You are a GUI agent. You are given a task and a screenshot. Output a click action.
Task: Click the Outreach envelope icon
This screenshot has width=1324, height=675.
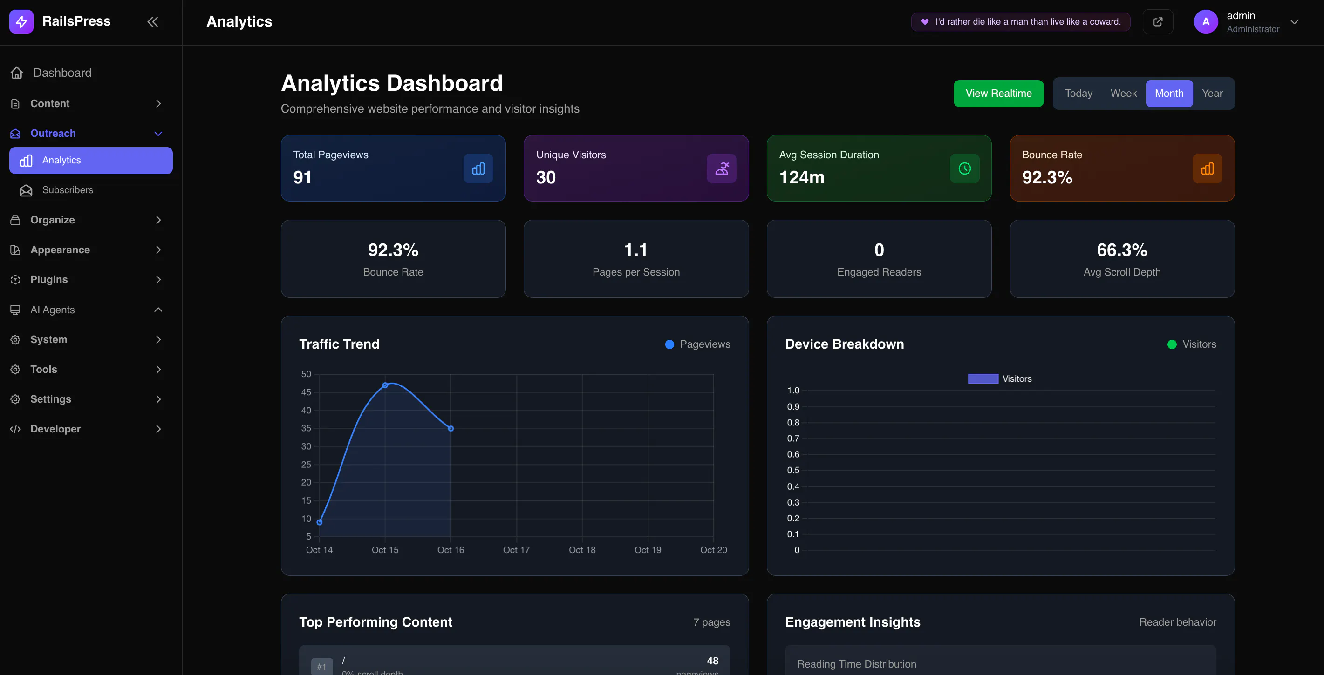[15, 134]
